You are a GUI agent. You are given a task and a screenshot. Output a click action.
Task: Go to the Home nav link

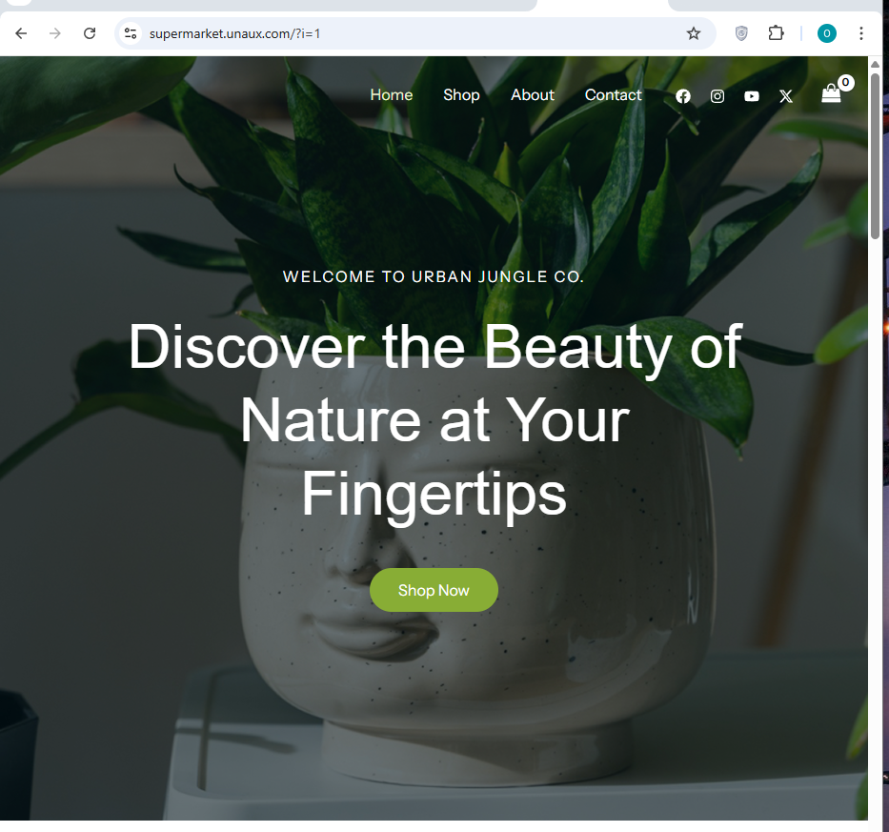(392, 94)
